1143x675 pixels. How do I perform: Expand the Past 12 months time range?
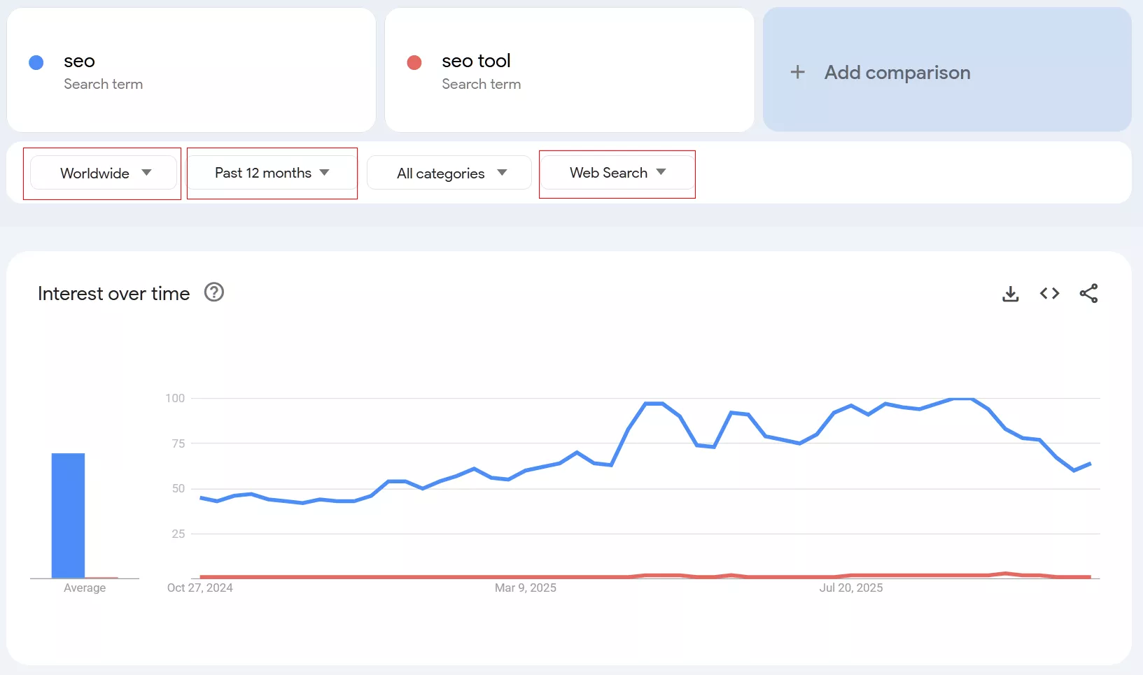click(x=272, y=173)
